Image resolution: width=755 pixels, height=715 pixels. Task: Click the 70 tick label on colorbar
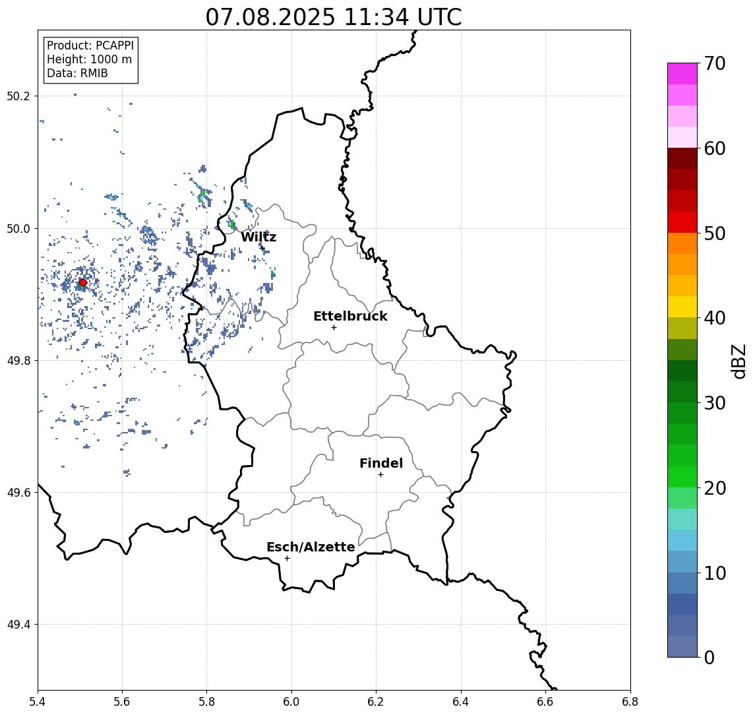(715, 63)
